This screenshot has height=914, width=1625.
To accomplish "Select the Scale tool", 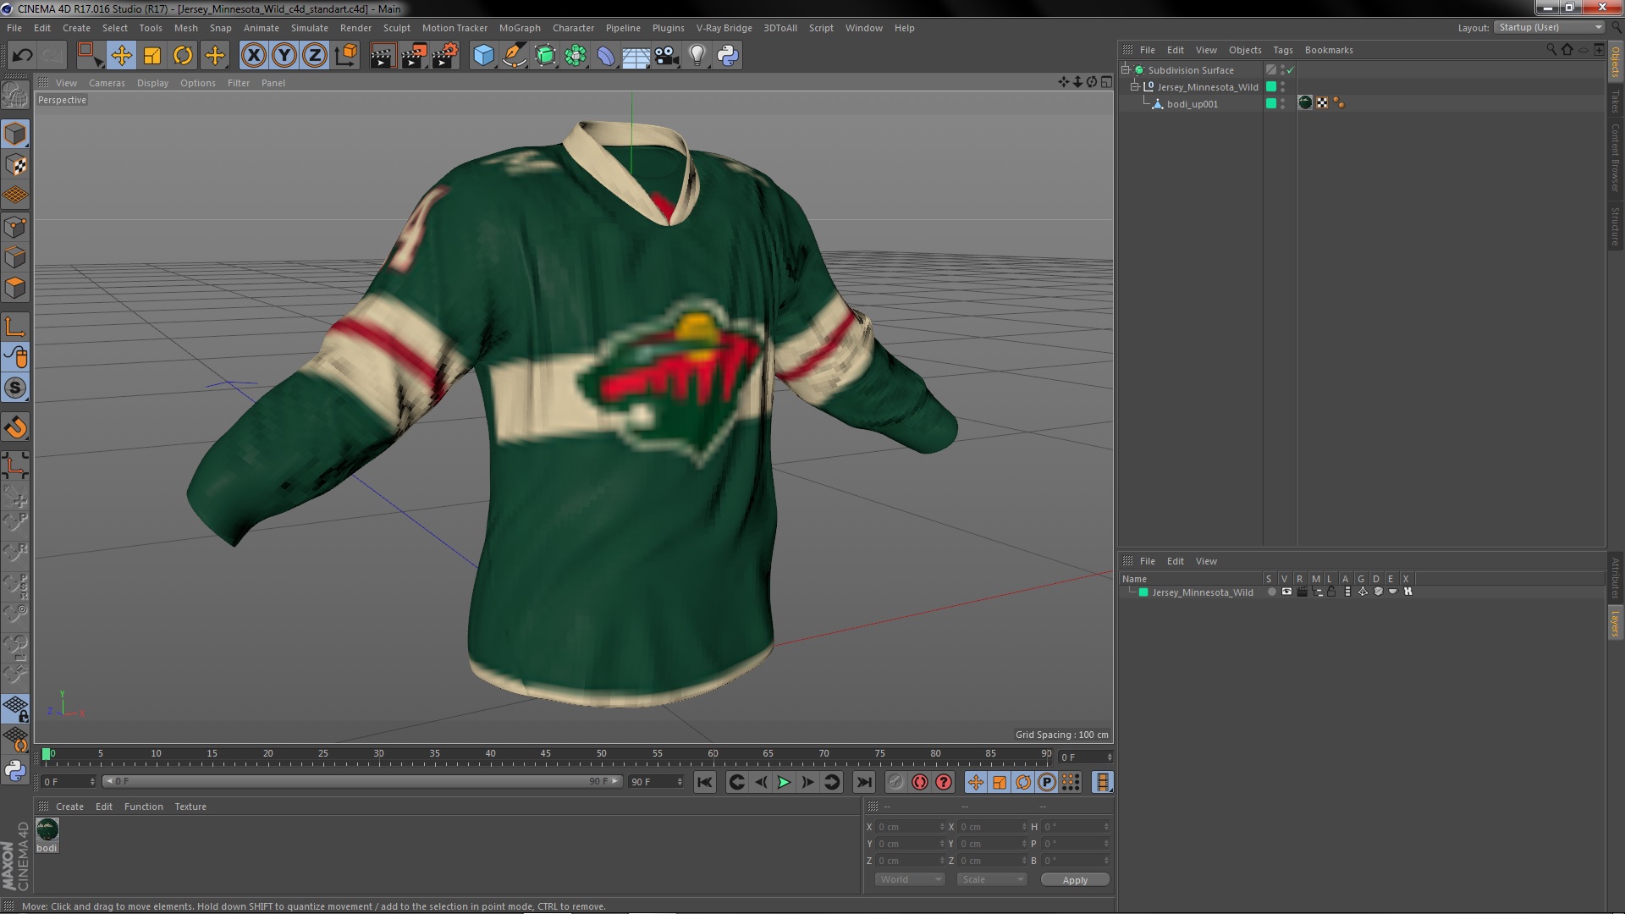I will click(152, 56).
